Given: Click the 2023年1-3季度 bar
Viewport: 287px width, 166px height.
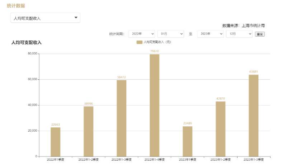Looking at the screenshot, I should 253,115.
